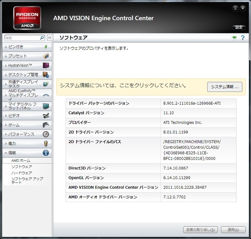Click the システム情報 ... button
The width and height of the screenshot is (251, 239).
tap(225, 87)
